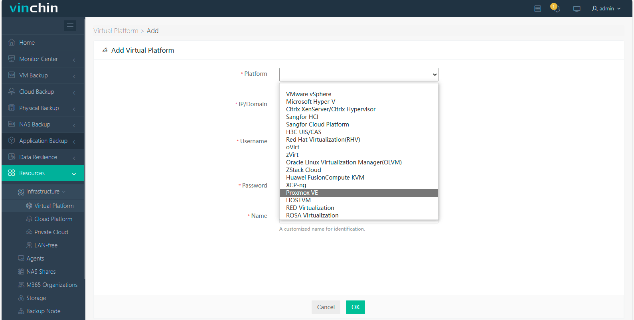The width and height of the screenshot is (634, 320).
Task: Select the Sangfor Cloud Platform option
Action: click(x=359, y=124)
